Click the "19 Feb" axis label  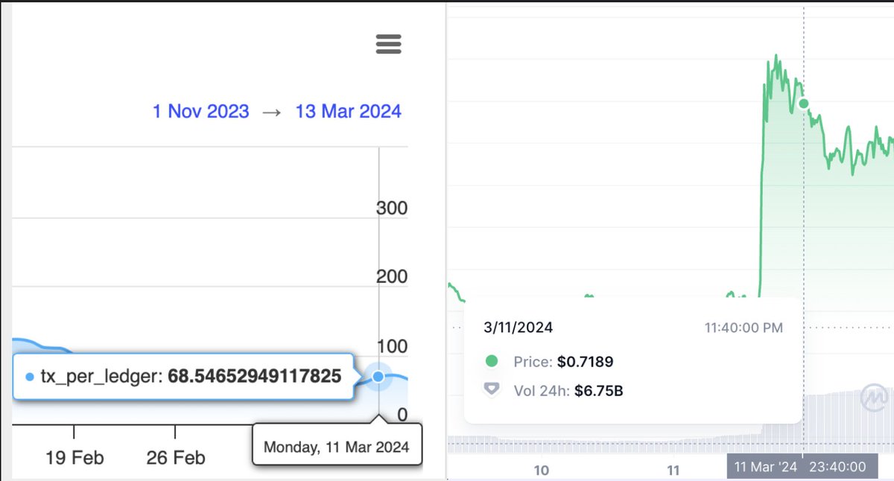75,458
